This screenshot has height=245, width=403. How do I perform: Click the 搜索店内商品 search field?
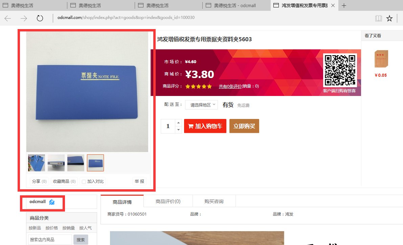[x=50, y=240]
